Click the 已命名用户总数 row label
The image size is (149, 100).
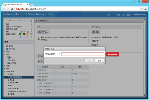tap(42, 73)
